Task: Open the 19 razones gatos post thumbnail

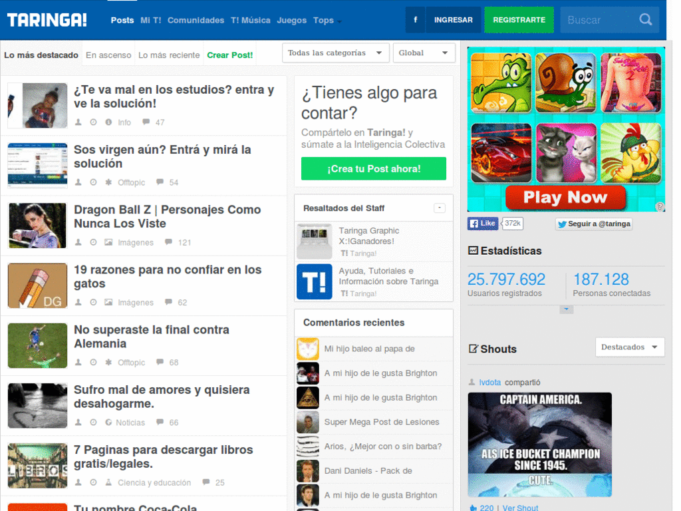Action: [x=38, y=285]
